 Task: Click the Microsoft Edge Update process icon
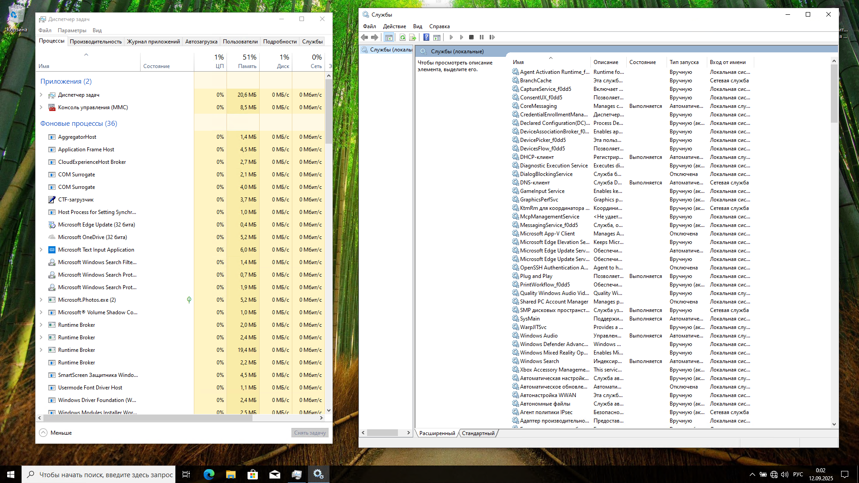pyautogui.click(x=52, y=225)
